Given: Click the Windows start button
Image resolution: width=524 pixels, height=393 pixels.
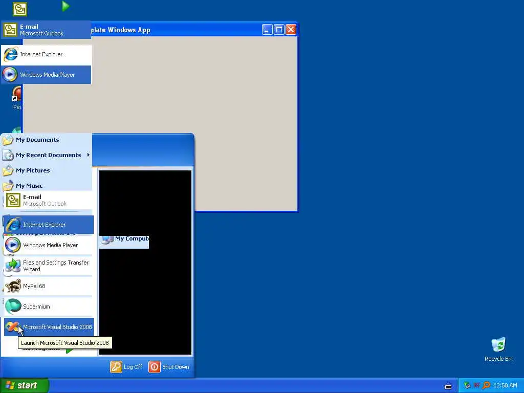Looking at the screenshot, I should coord(25,385).
